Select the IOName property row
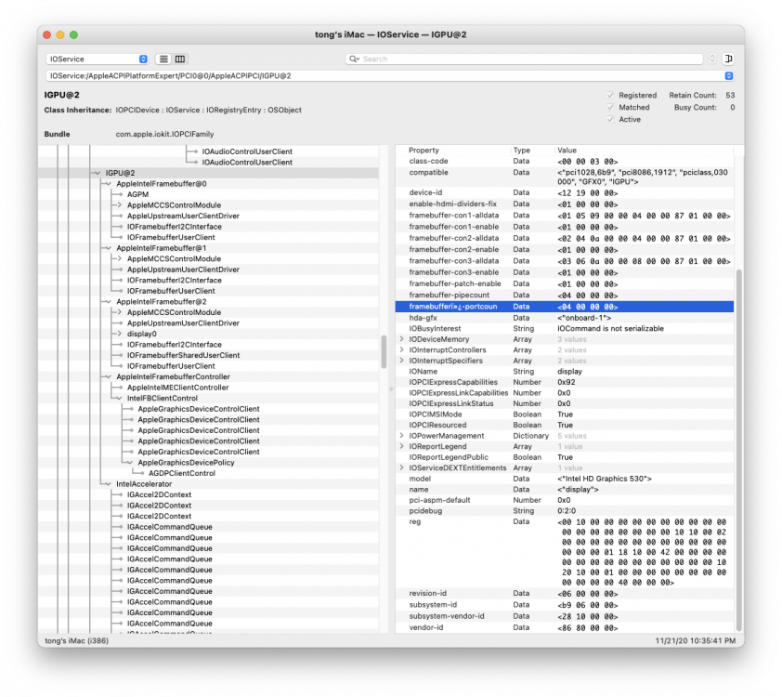This screenshot has height=697, width=782. [565, 372]
